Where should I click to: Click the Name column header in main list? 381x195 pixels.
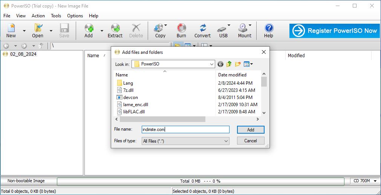click(x=93, y=56)
